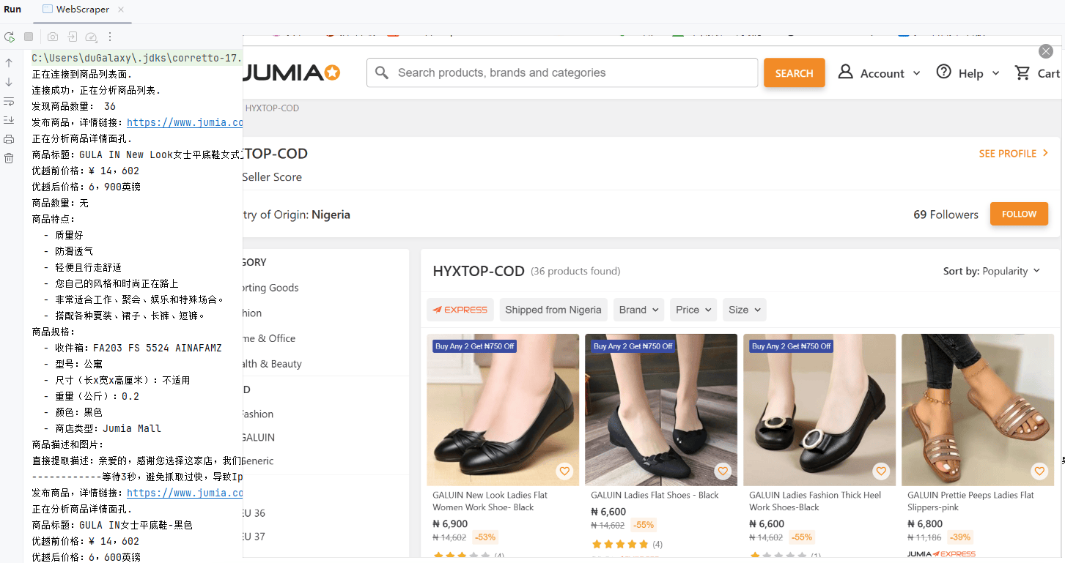
Task: Navigate to the previous console message
Action: tap(10, 61)
